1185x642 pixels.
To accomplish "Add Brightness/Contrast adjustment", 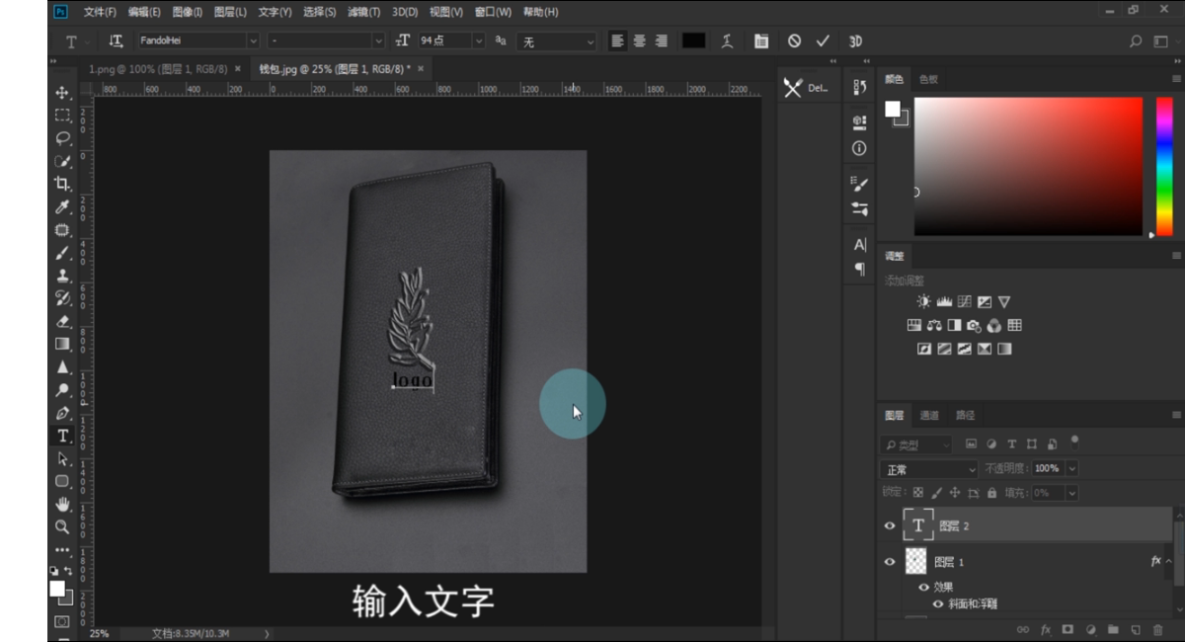I will click(923, 301).
